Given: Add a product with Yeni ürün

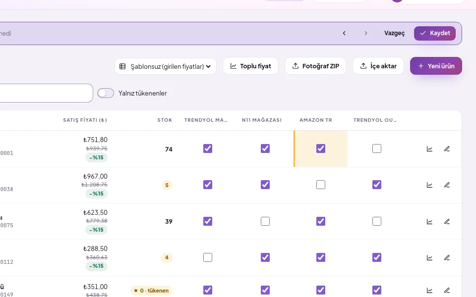Looking at the screenshot, I should coord(436,66).
